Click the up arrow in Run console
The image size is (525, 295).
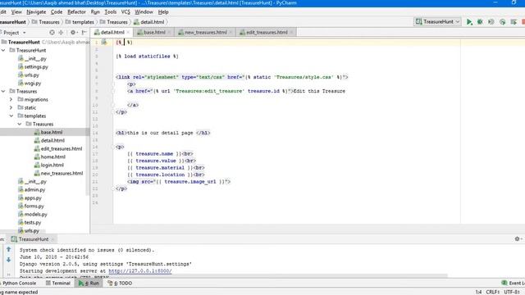click(x=9, y=249)
